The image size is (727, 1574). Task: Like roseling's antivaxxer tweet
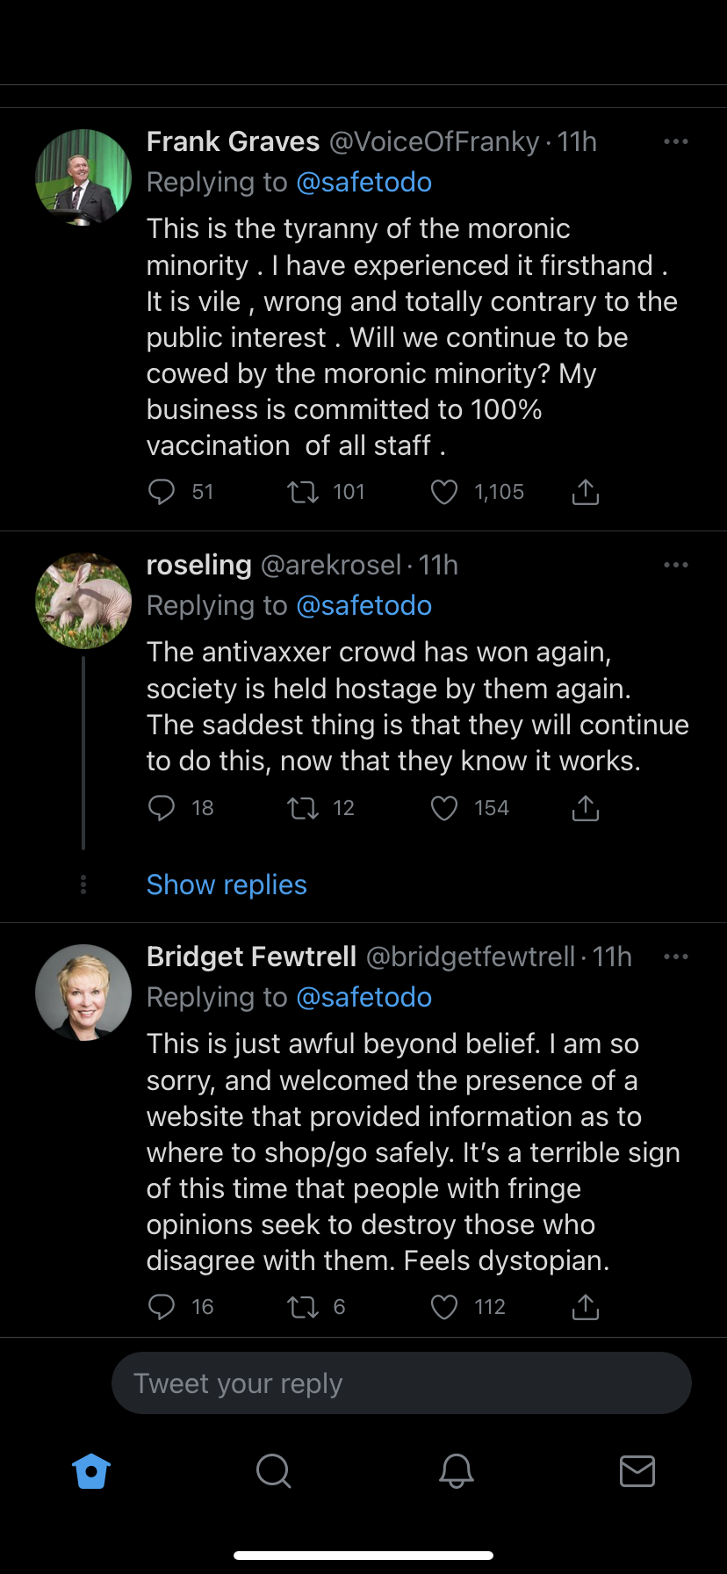coord(444,808)
